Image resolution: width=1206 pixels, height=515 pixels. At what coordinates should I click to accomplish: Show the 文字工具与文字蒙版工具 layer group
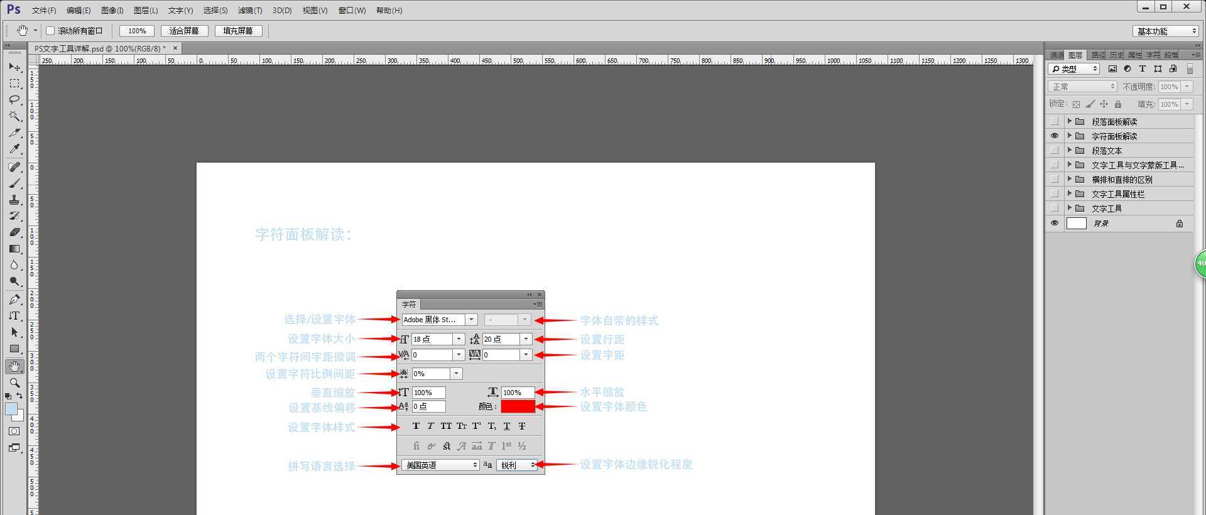[x=1055, y=165]
